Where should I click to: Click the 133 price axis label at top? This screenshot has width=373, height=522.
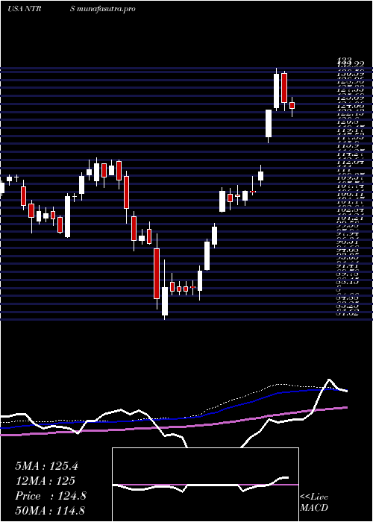pyautogui.click(x=345, y=60)
